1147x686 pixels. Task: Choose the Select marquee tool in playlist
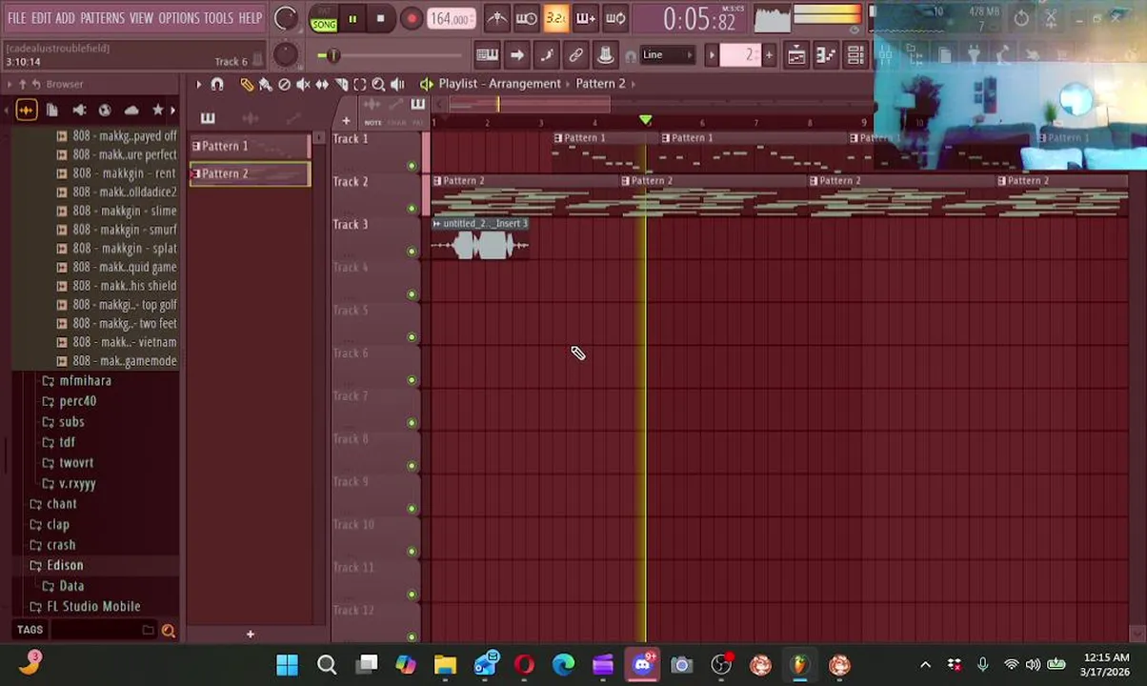360,85
